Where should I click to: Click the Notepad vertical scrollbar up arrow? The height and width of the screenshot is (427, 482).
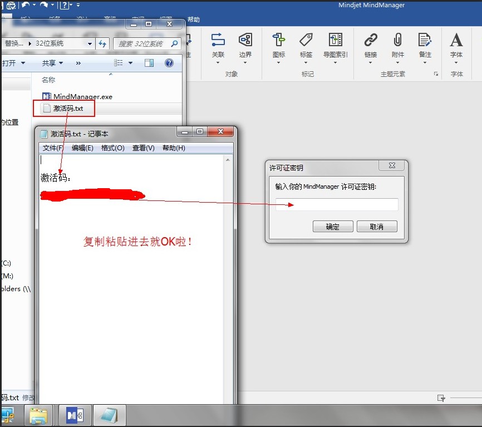pyautogui.click(x=228, y=160)
